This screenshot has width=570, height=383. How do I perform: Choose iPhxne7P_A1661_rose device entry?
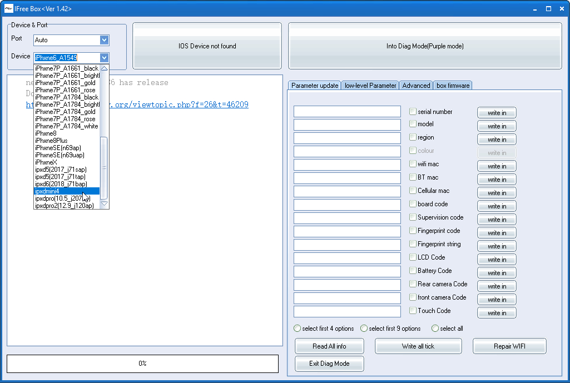click(67, 90)
